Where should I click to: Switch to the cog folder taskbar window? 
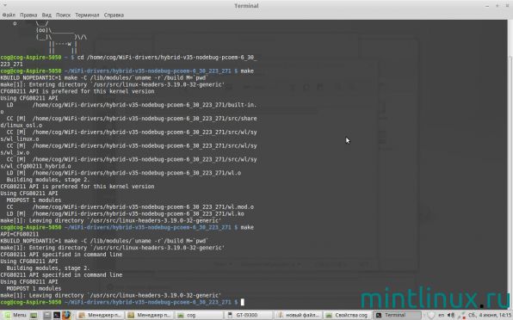coord(199,315)
